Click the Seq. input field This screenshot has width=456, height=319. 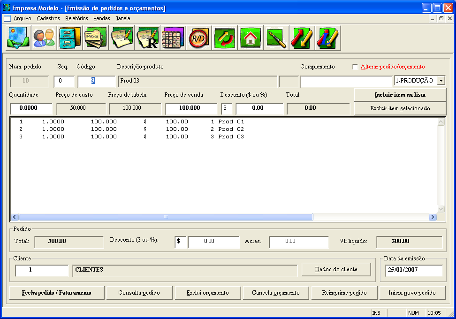[x=64, y=81]
